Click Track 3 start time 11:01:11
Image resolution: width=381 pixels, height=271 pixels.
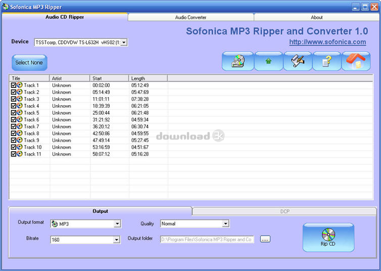point(101,99)
